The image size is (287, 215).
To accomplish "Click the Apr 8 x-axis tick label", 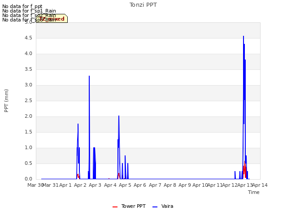I will [x=170, y=185].
